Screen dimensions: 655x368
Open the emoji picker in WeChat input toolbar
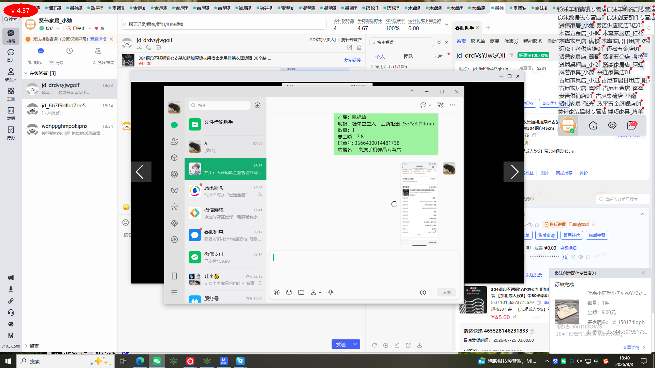[x=277, y=292]
